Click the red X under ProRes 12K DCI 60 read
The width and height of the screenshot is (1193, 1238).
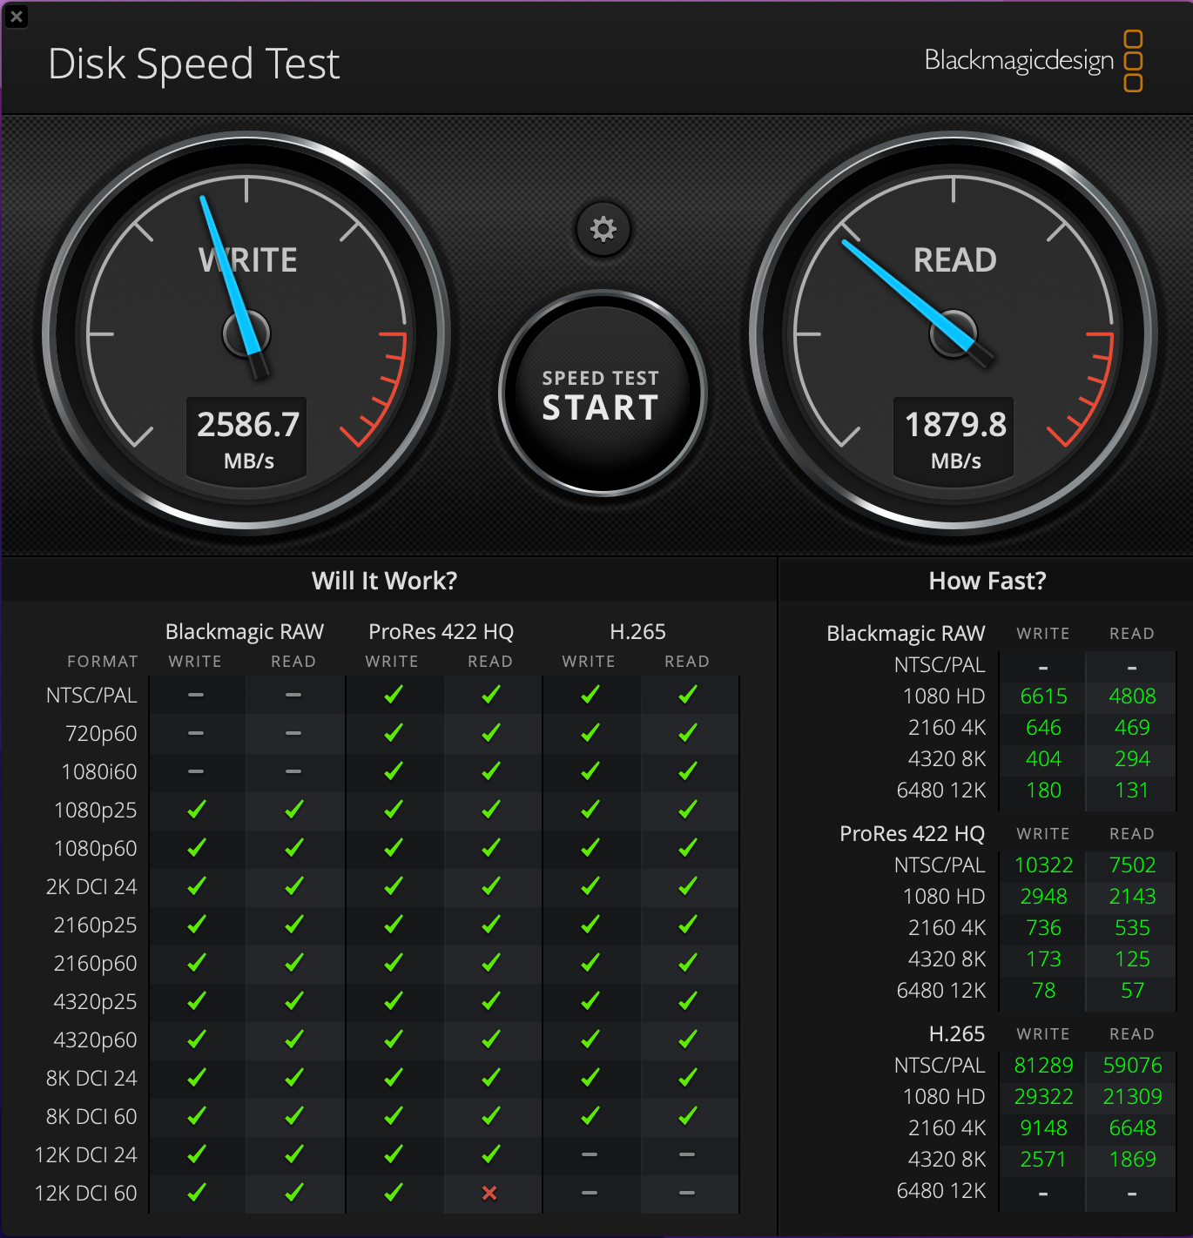pos(490,1193)
